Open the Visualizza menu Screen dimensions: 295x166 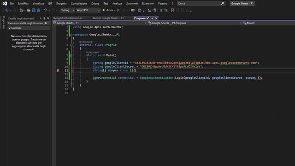38,4
